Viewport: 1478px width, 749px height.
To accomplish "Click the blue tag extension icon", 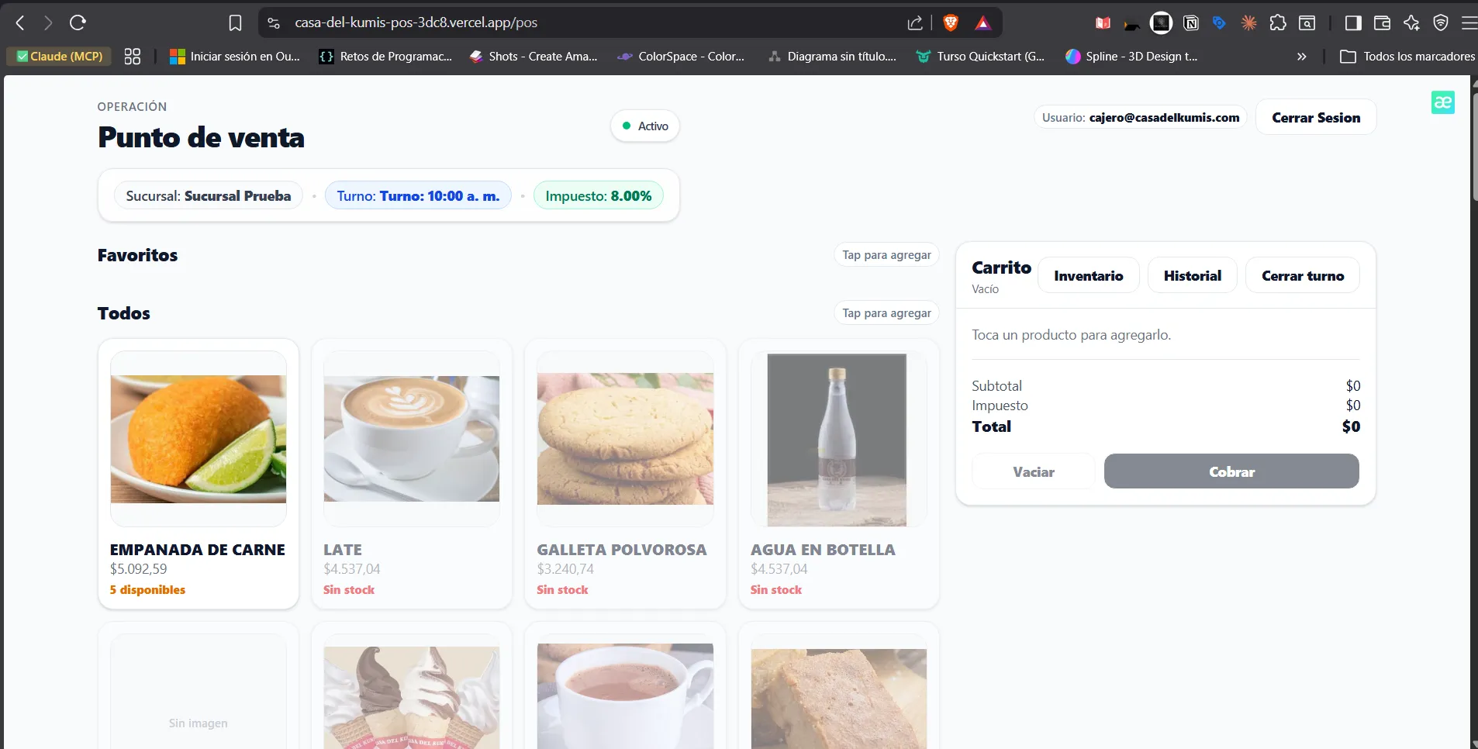I will click(x=1219, y=23).
